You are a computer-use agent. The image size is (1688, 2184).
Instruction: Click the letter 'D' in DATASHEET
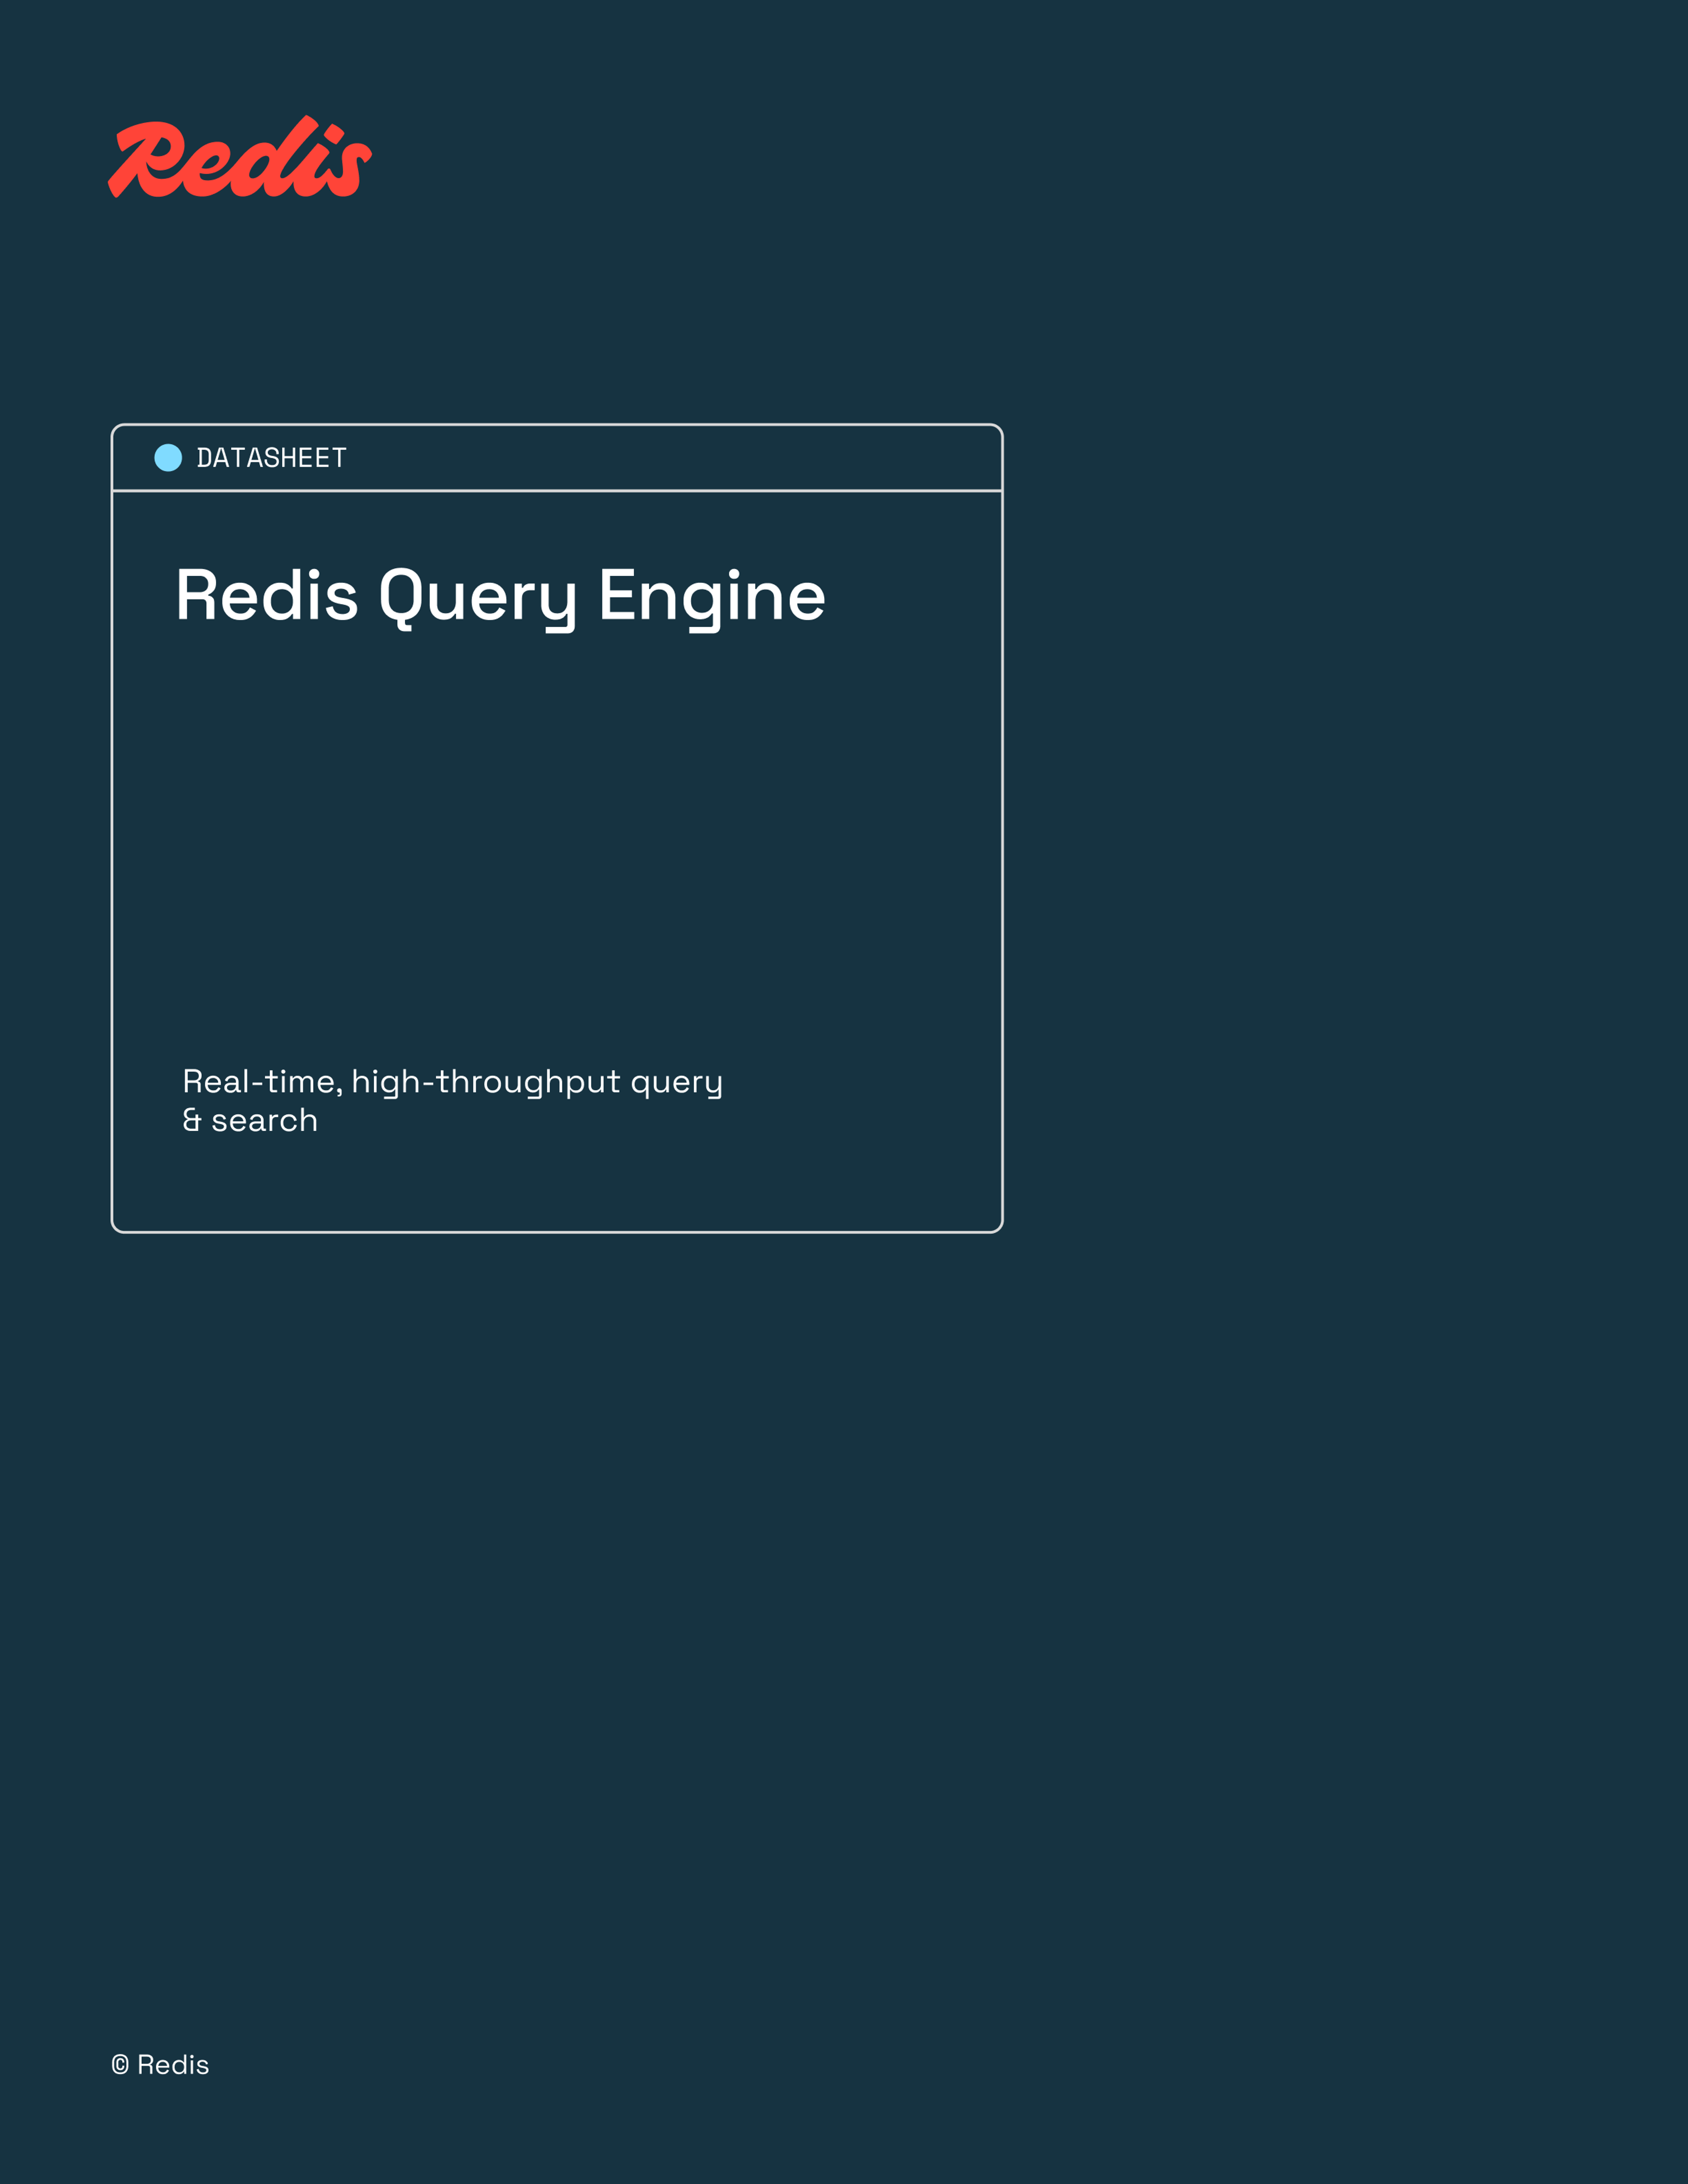coord(205,458)
